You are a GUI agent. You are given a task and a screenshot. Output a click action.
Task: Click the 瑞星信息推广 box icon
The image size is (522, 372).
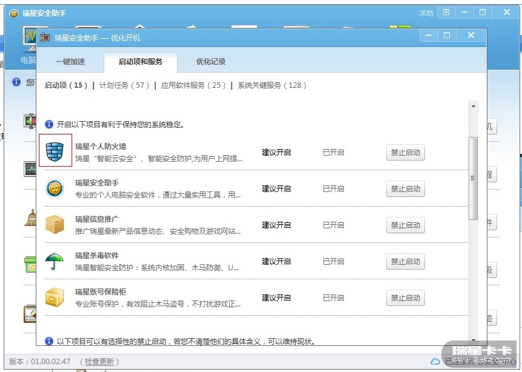(x=55, y=225)
